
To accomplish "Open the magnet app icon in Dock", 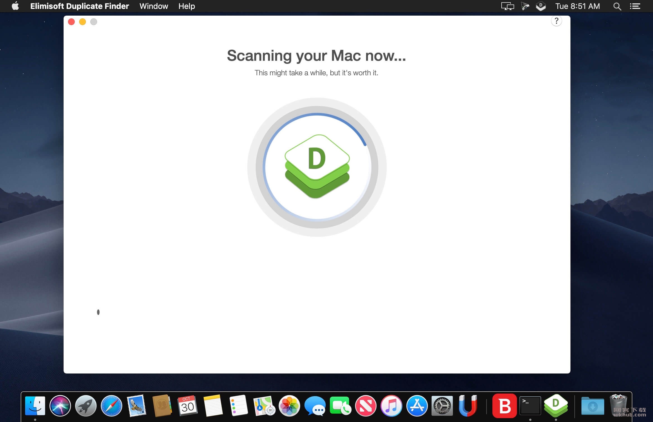I will [x=468, y=406].
